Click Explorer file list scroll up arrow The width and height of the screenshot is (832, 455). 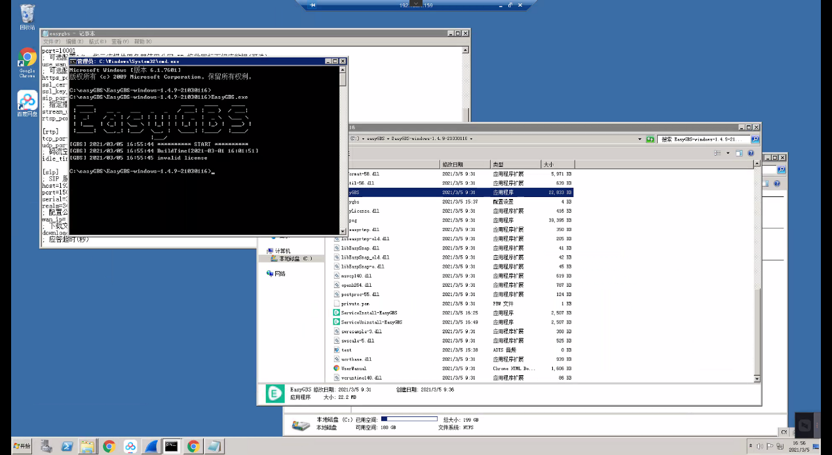(757, 164)
